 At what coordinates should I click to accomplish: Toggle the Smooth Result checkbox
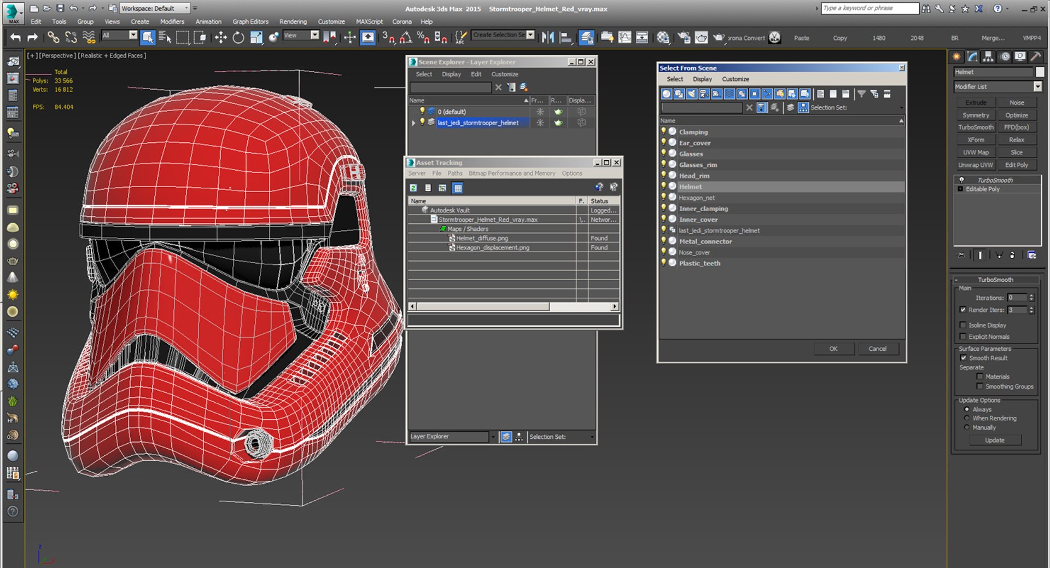963,358
